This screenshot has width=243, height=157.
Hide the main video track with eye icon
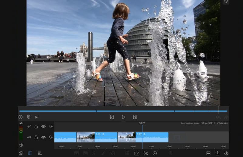[43, 137]
